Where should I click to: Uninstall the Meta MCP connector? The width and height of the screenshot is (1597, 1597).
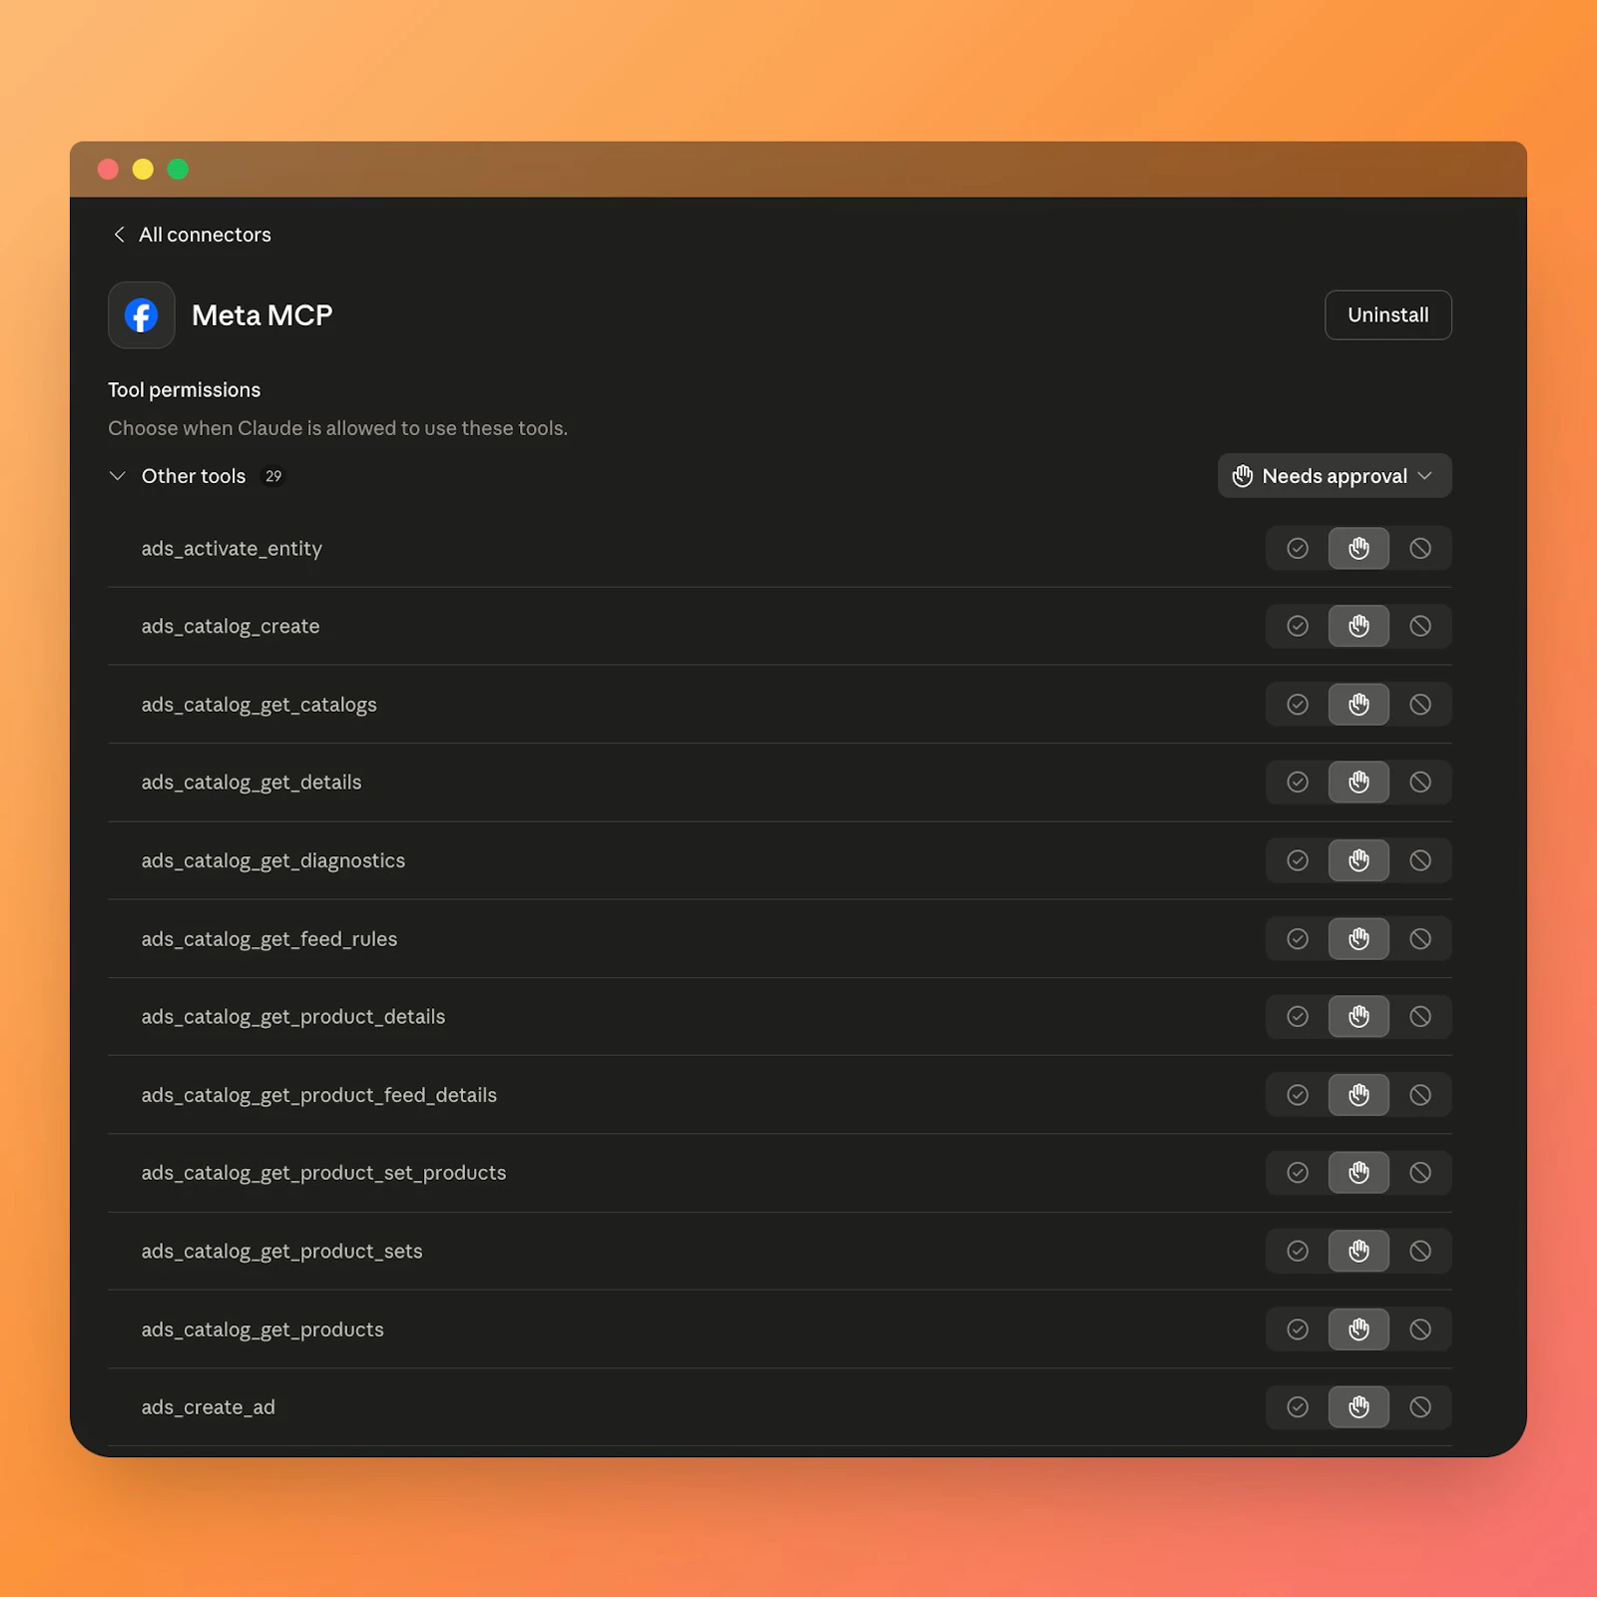tap(1388, 315)
